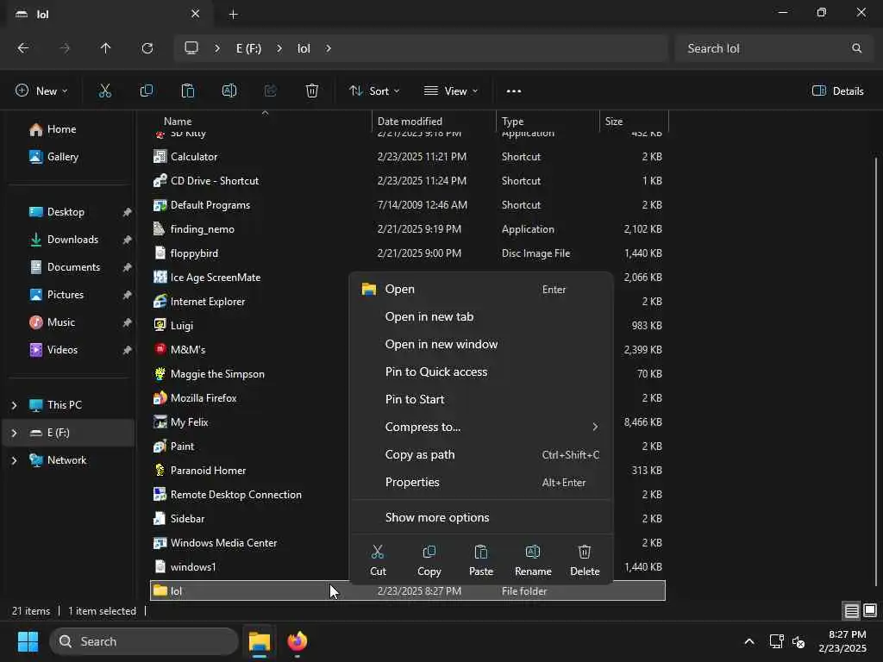Select Rename in the context menu
Viewport: 883px width, 662px height.
533,560
